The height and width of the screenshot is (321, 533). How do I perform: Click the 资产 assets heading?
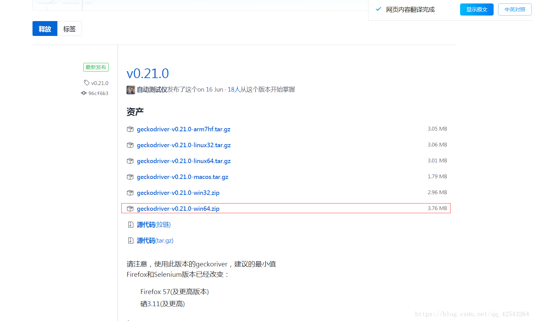[135, 112]
